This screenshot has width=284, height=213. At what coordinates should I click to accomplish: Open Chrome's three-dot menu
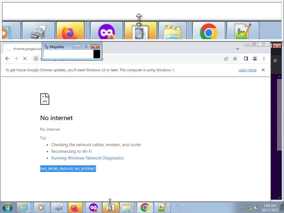point(264,59)
